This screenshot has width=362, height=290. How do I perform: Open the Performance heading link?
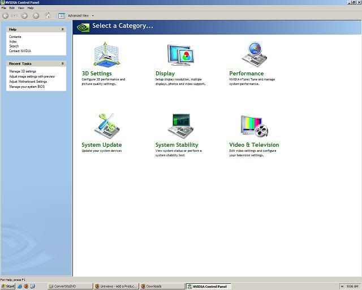point(247,74)
